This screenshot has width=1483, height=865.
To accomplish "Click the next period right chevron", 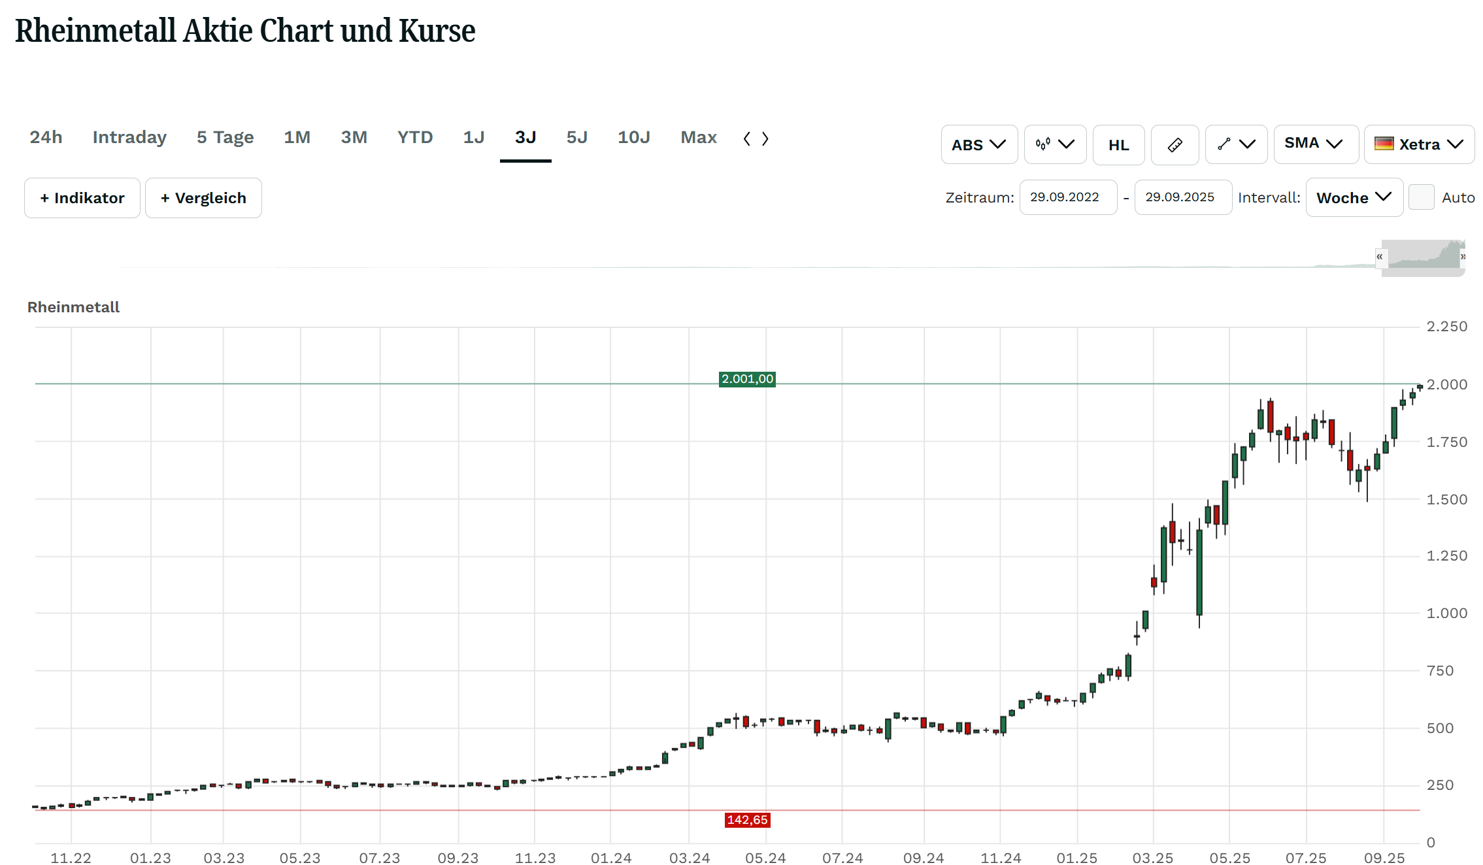I will [x=765, y=139].
